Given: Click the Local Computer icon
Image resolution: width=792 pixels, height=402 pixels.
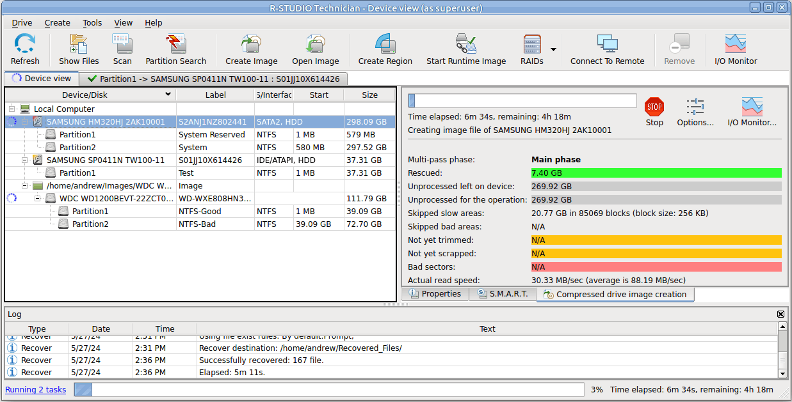Looking at the screenshot, I should tap(25, 109).
